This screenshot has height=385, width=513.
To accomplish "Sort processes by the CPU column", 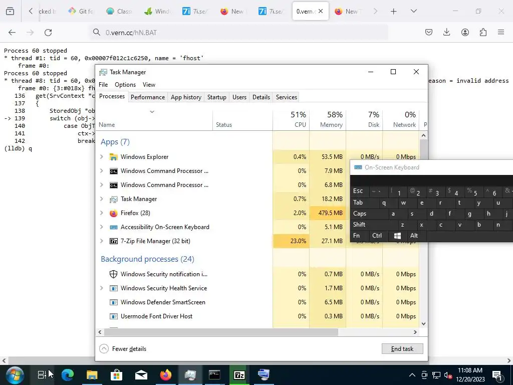I will tap(291, 119).
